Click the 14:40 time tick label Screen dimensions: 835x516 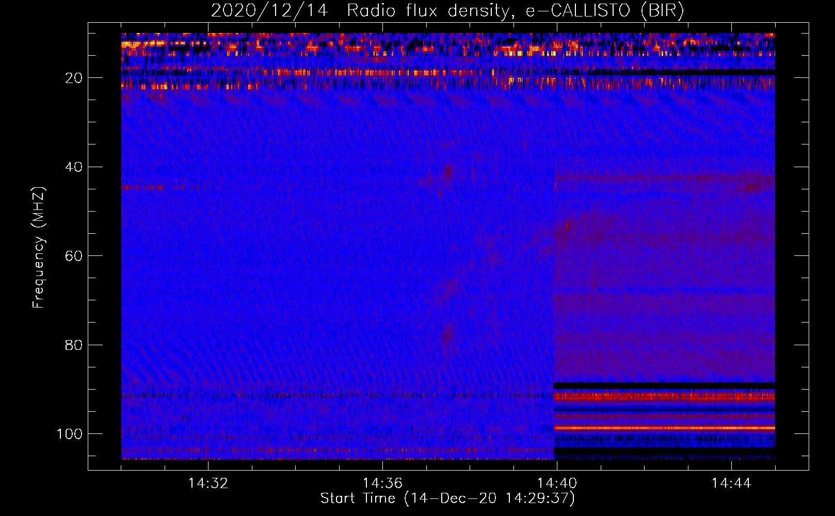tap(557, 483)
